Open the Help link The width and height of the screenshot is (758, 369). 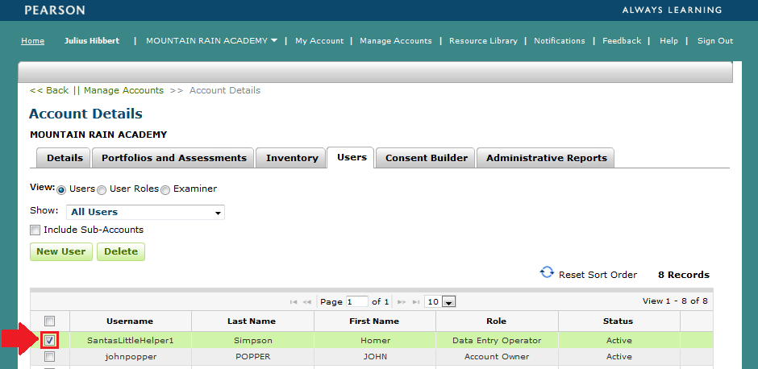tap(668, 41)
